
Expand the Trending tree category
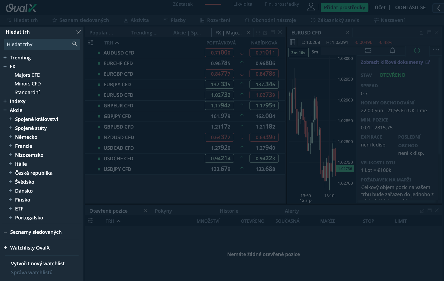[5, 58]
